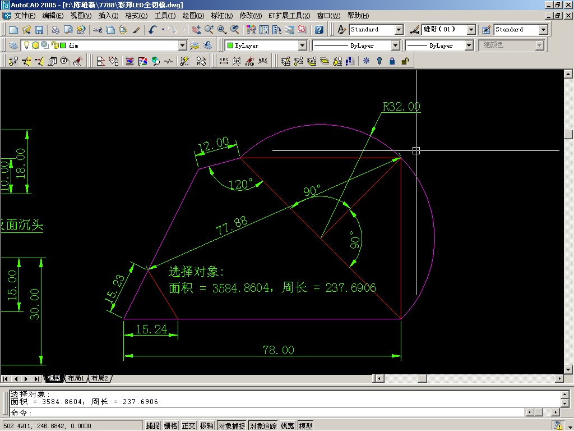Click the Layer Unlock open padlock icon
Viewport: 574px width, 431px height.
[405, 61]
